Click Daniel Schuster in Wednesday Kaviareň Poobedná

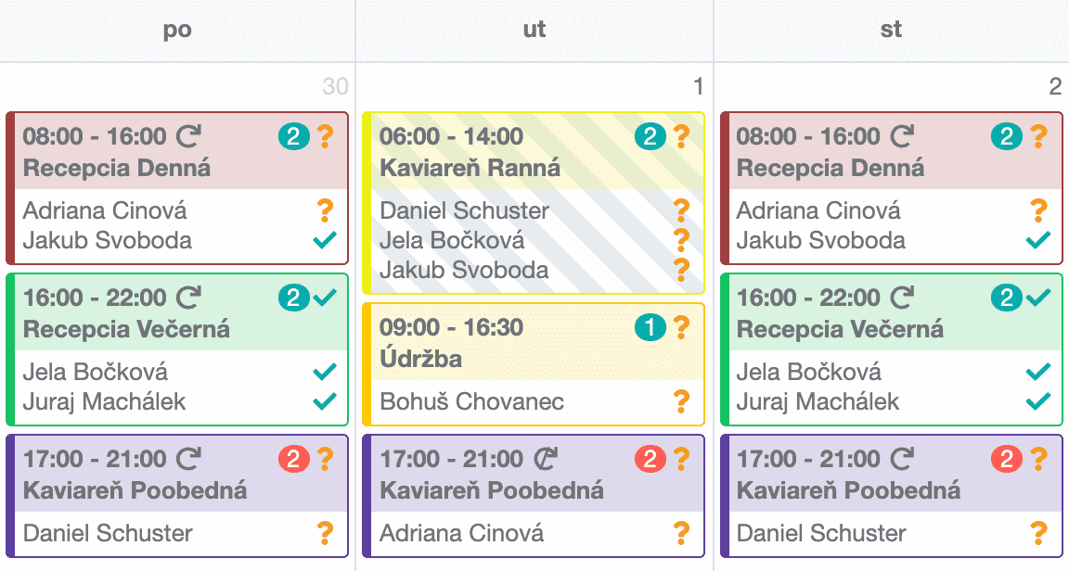coord(821,533)
